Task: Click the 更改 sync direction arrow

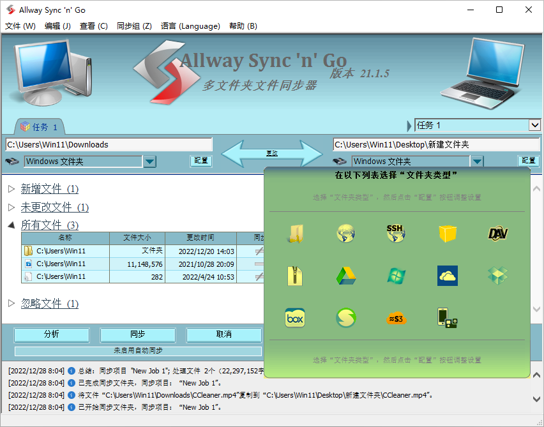Action: [272, 153]
